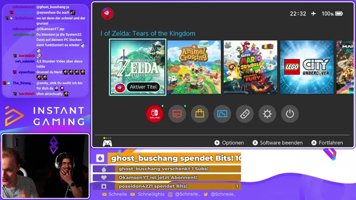Click chat message '@OkamsenYT jep'
Viewport: 356px width, 200px height.
point(50,29)
